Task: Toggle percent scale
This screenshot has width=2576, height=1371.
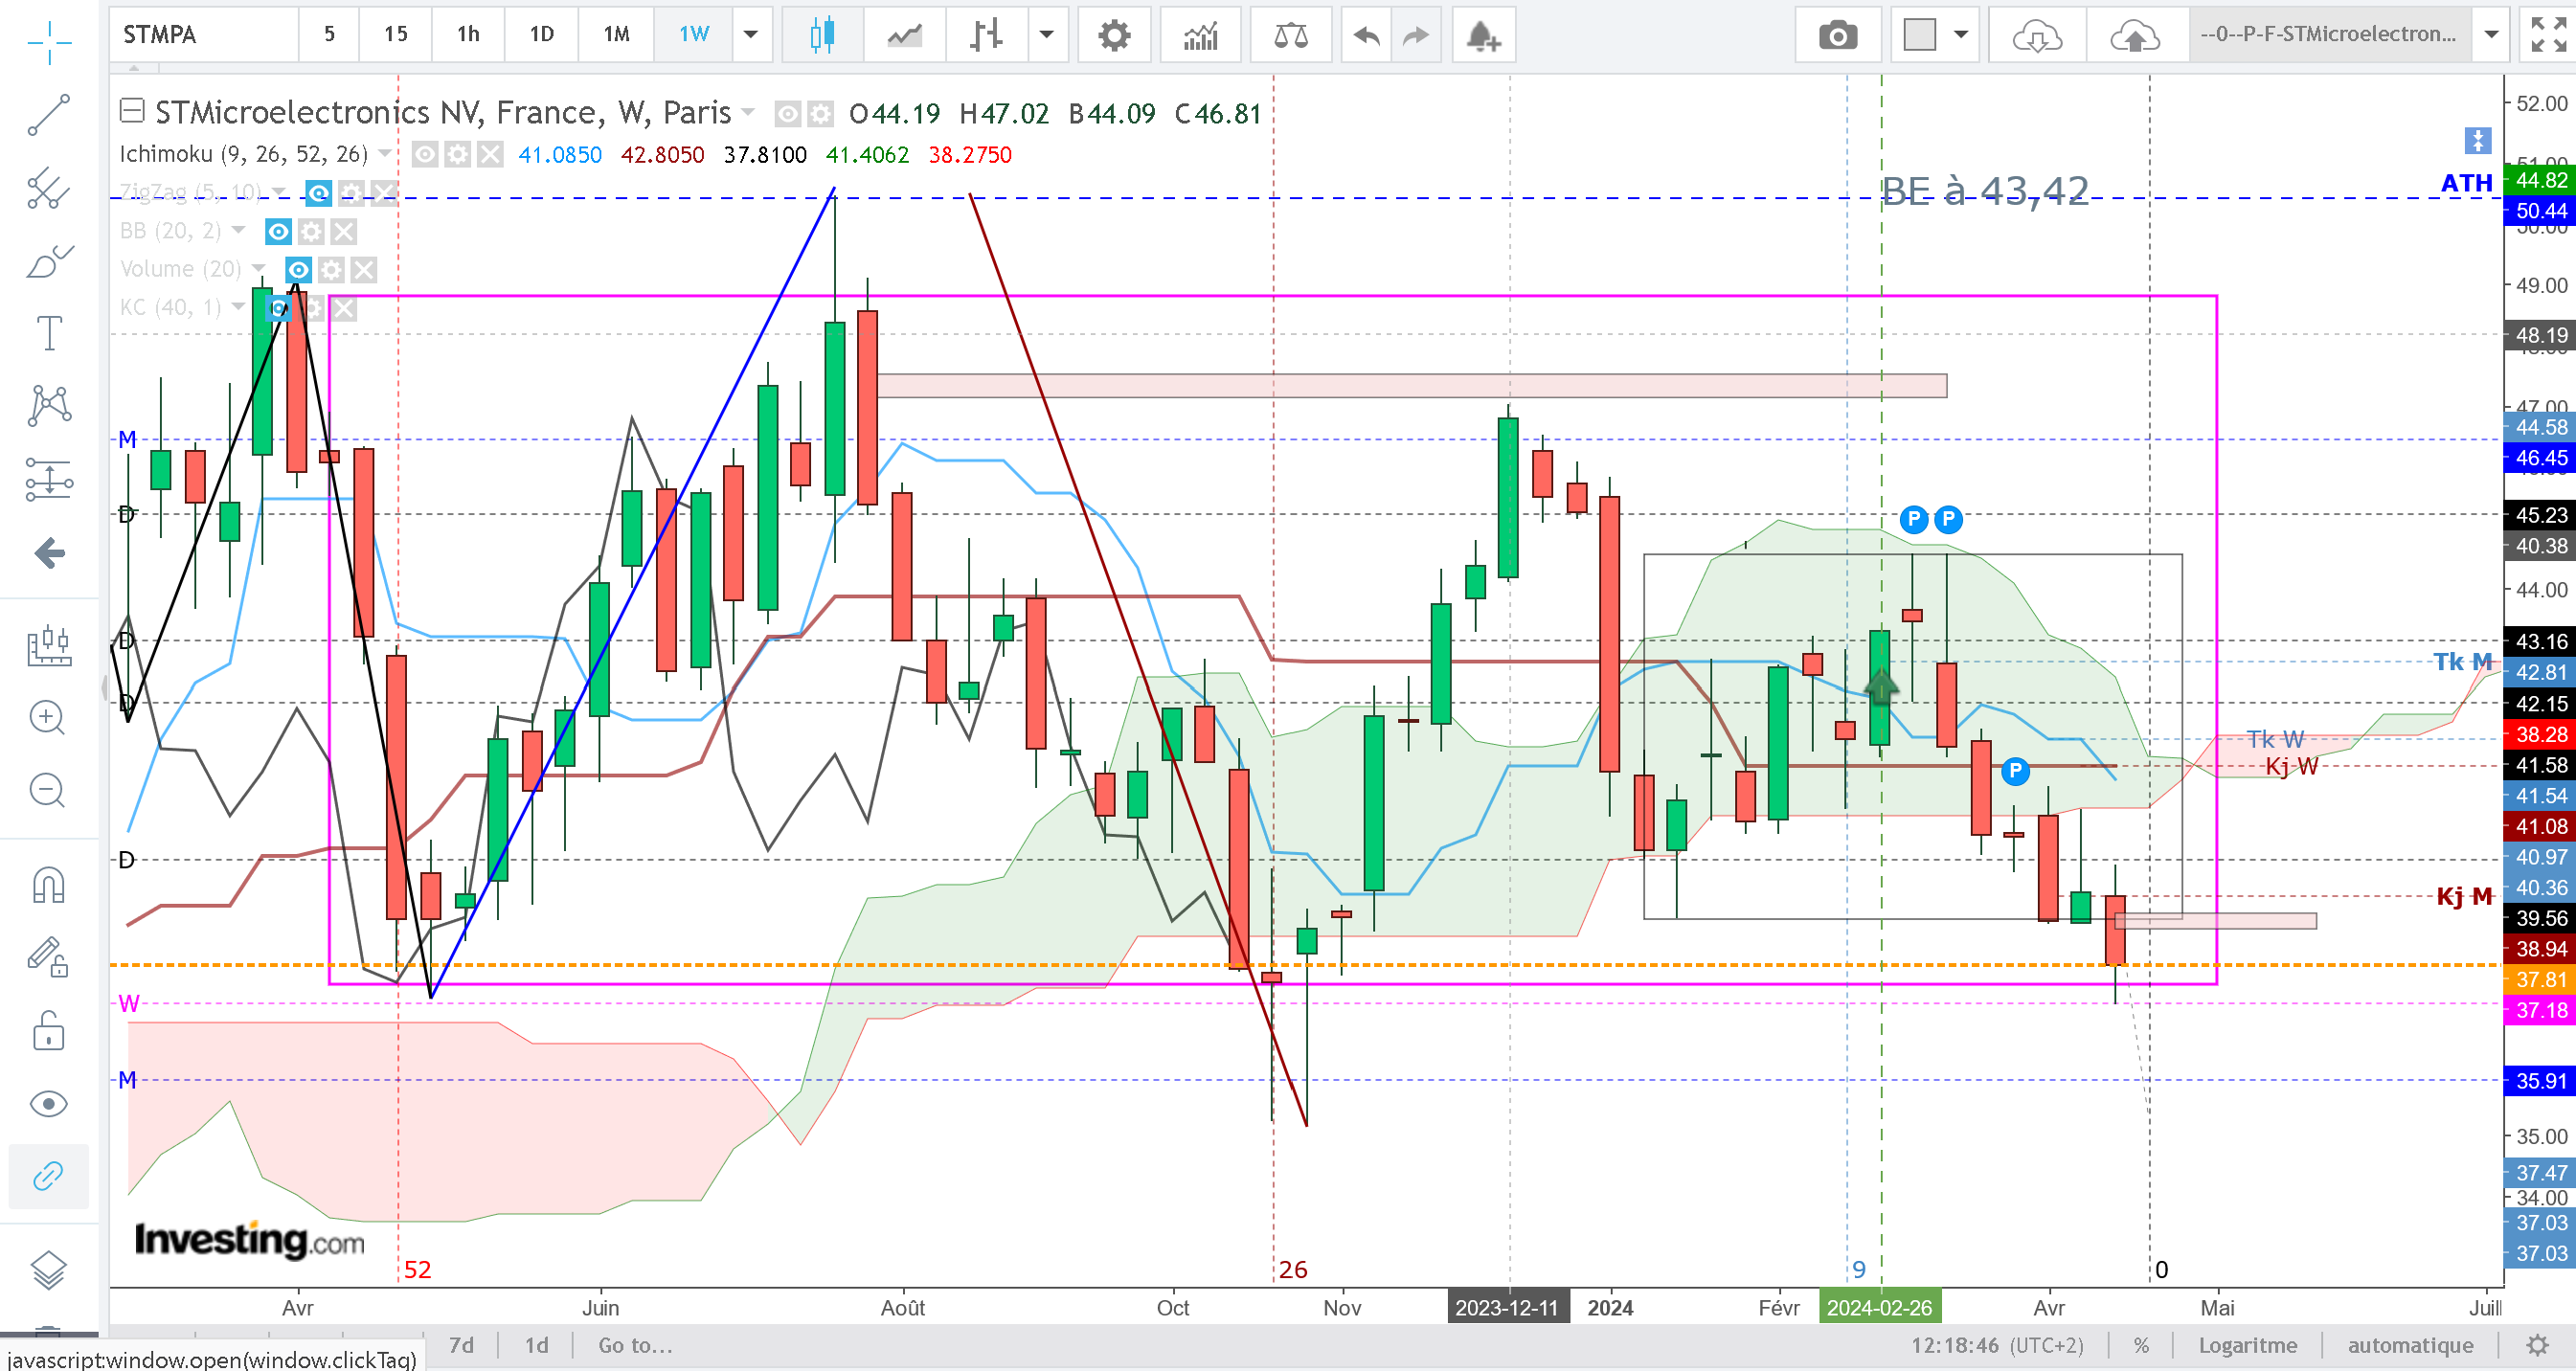Action: (2141, 1345)
